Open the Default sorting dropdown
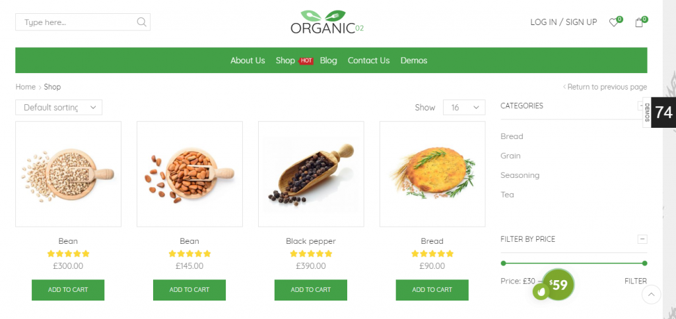The width and height of the screenshot is (676, 319). click(59, 107)
